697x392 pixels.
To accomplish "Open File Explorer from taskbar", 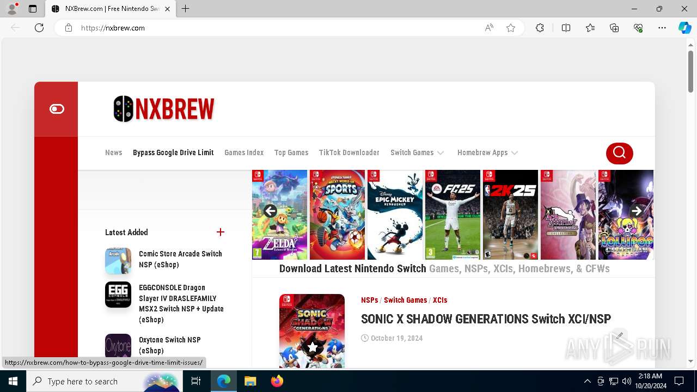I will coord(250,381).
